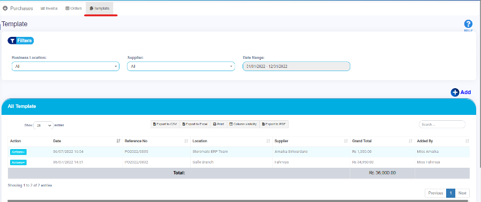This screenshot has width=481, height=202.
Task: Click the Export to CSV button
Action: 165,125
